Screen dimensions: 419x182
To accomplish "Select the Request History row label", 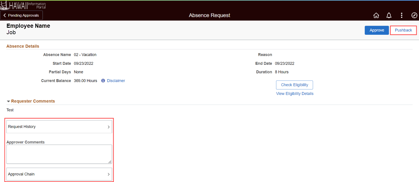I will [x=22, y=127].
